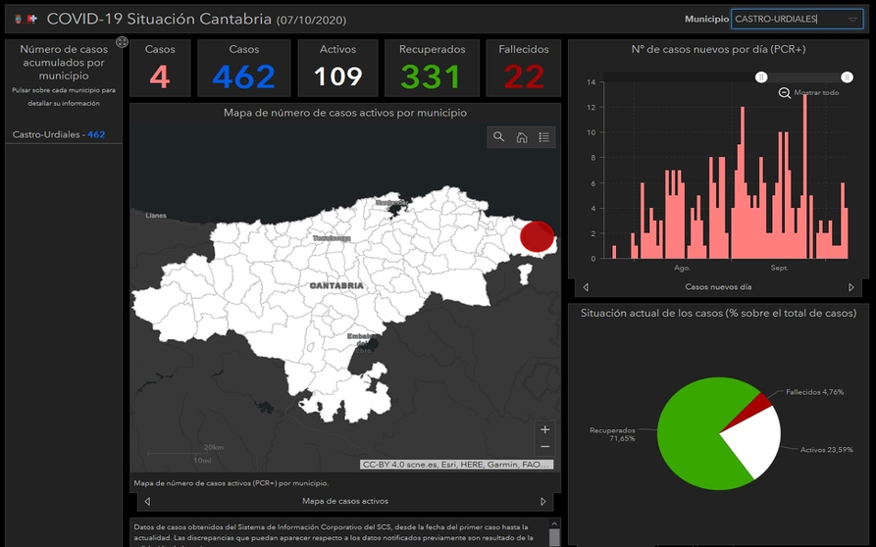Click the Recuperados 71,65% label
The width and height of the screenshot is (876, 547).
coord(612,434)
